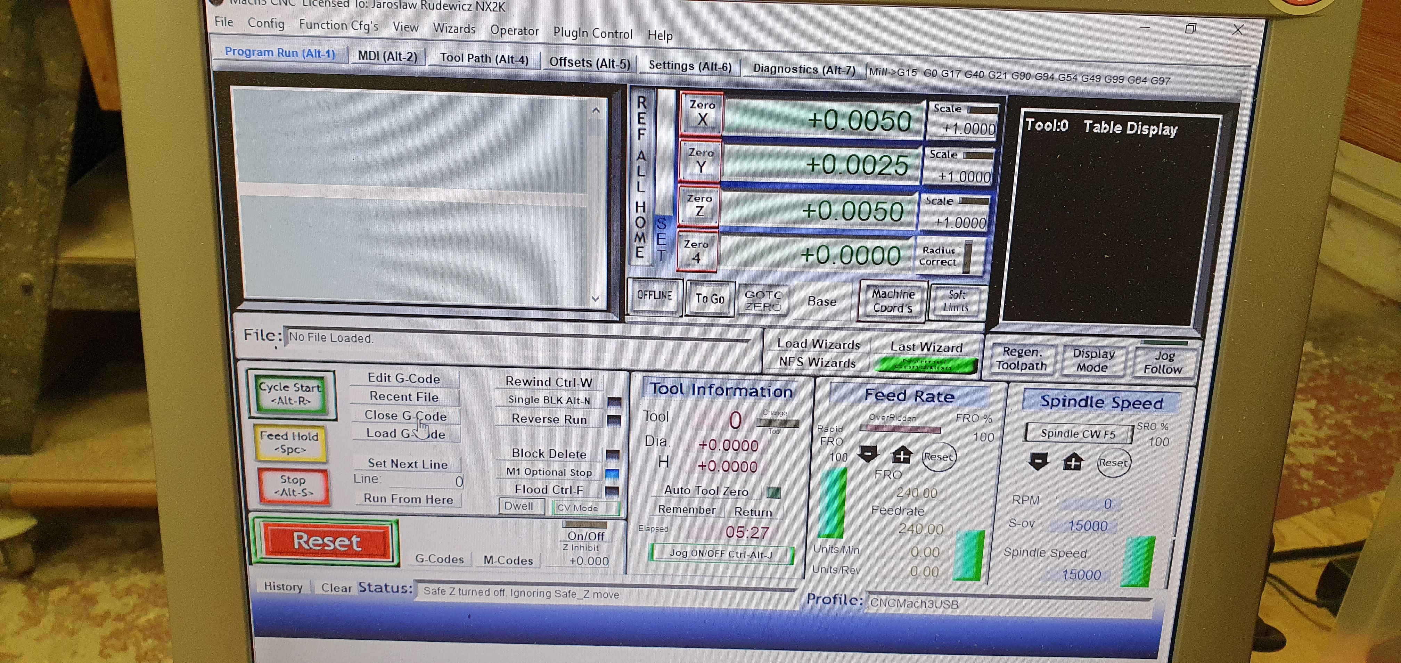Click the Zero 4 axis button
The image size is (1401, 663).
click(697, 251)
